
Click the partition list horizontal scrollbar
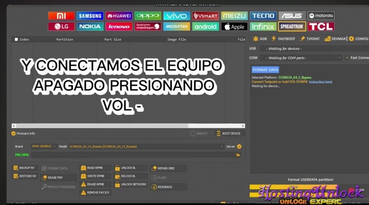coord(128,125)
